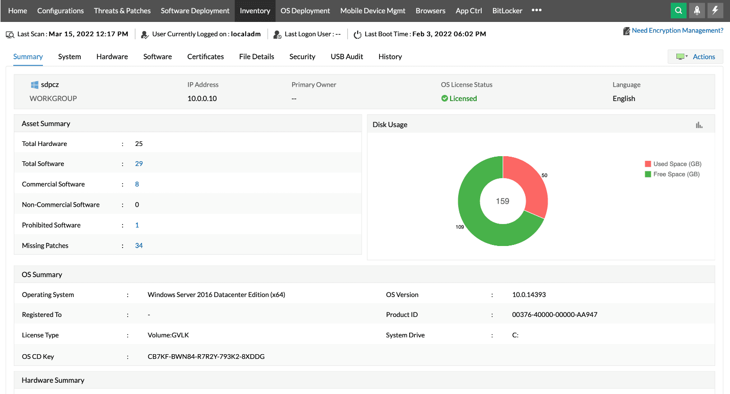The height and width of the screenshot is (394, 730).
Task: Toggle Used Space legend red swatch
Action: tap(648, 164)
